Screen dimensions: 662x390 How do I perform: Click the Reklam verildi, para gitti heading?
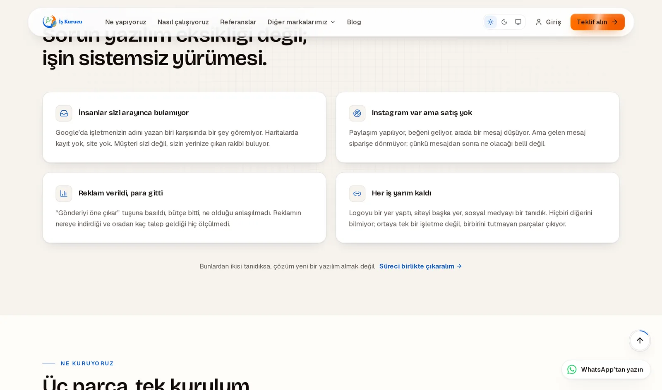click(x=121, y=193)
